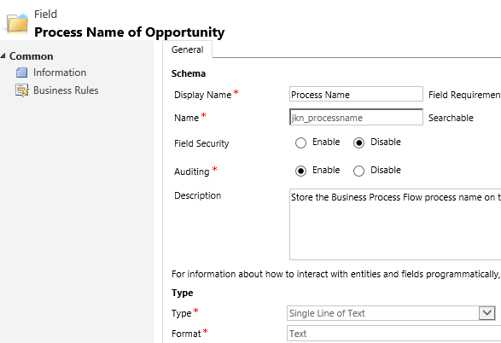Collapse the Common section triangle

(3, 56)
